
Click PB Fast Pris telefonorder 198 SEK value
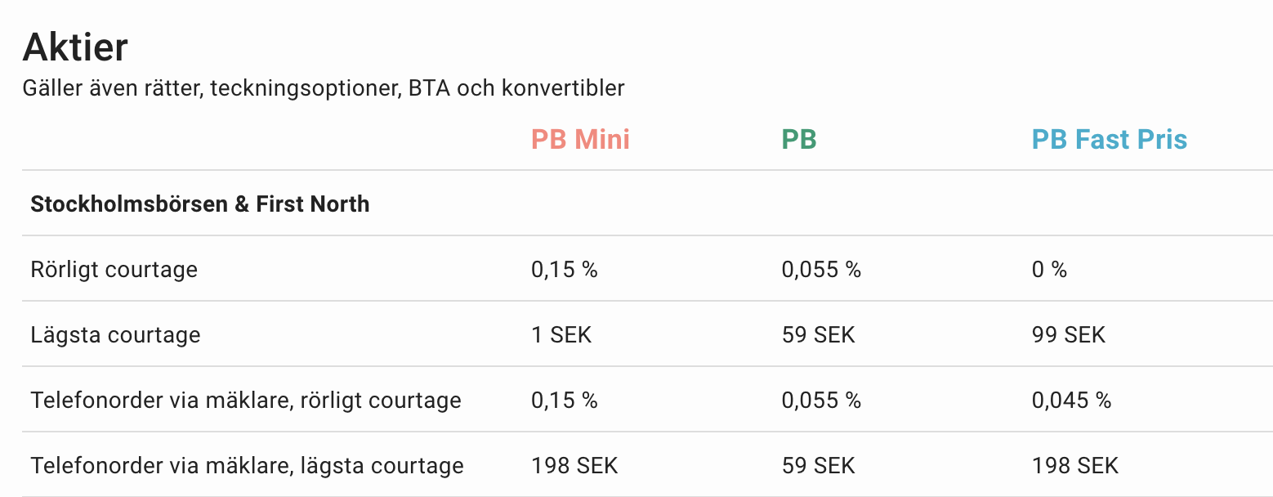[1074, 466]
